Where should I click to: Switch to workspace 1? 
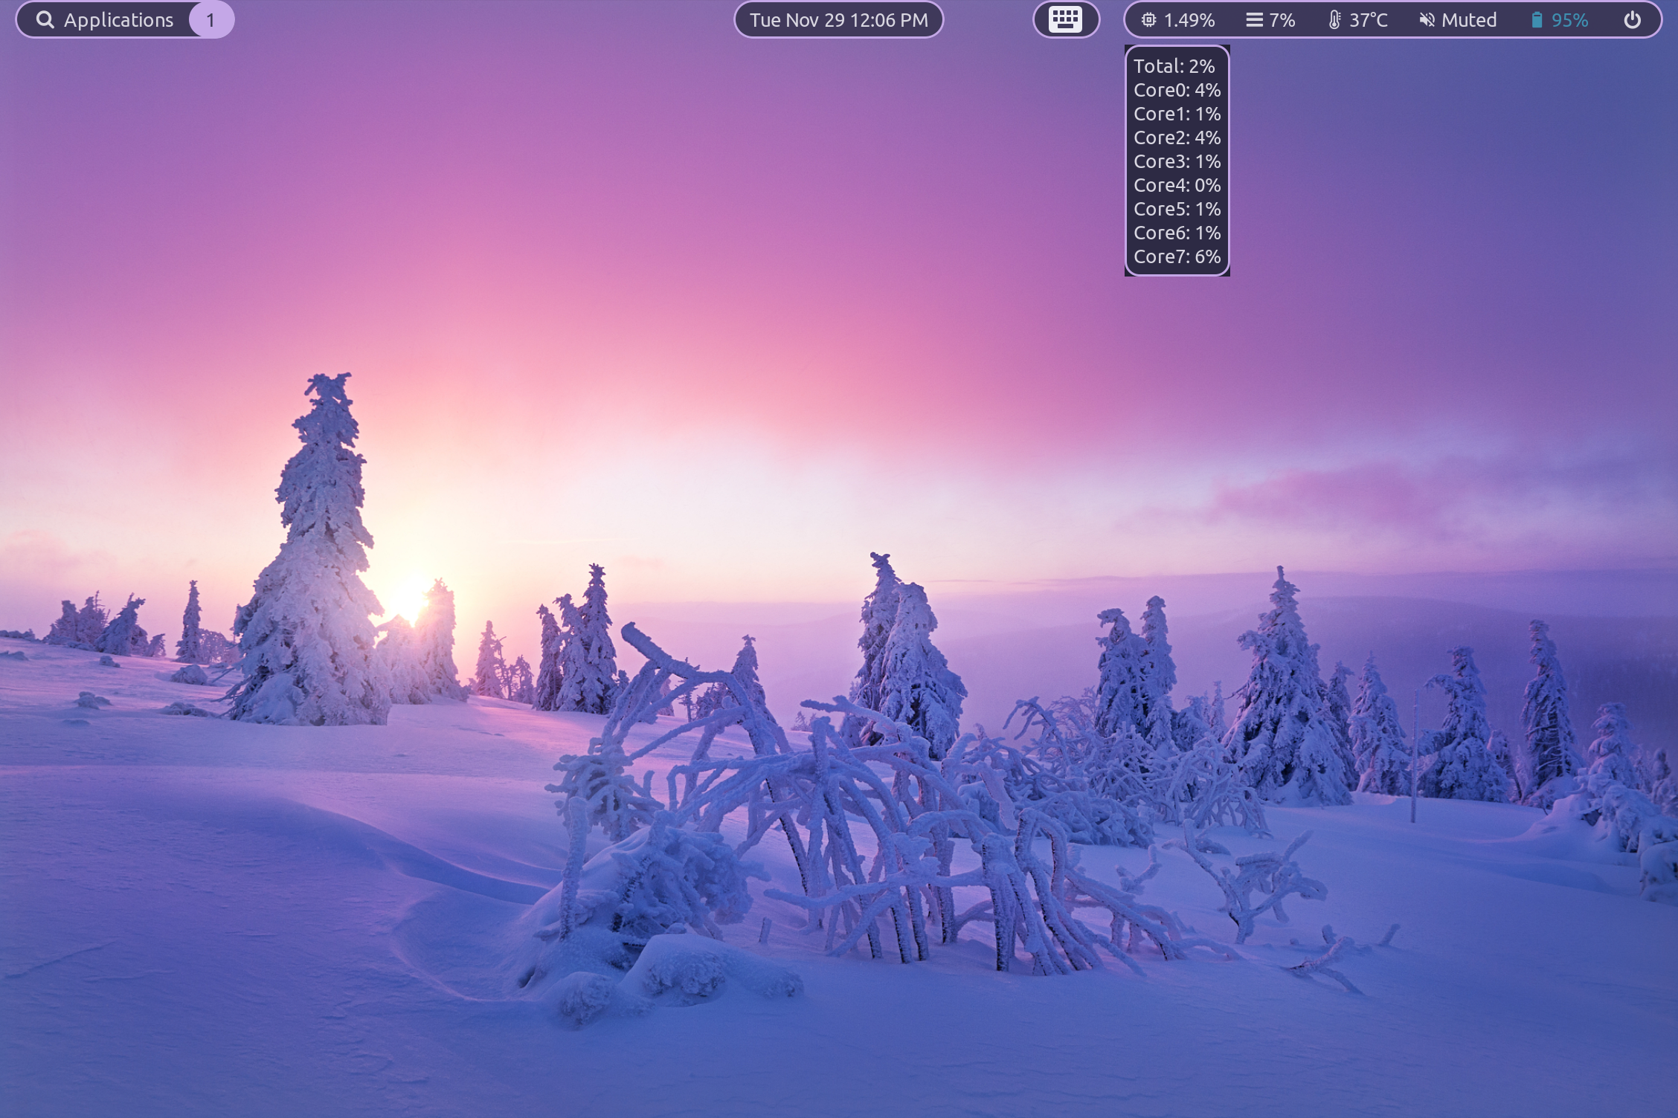click(210, 20)
